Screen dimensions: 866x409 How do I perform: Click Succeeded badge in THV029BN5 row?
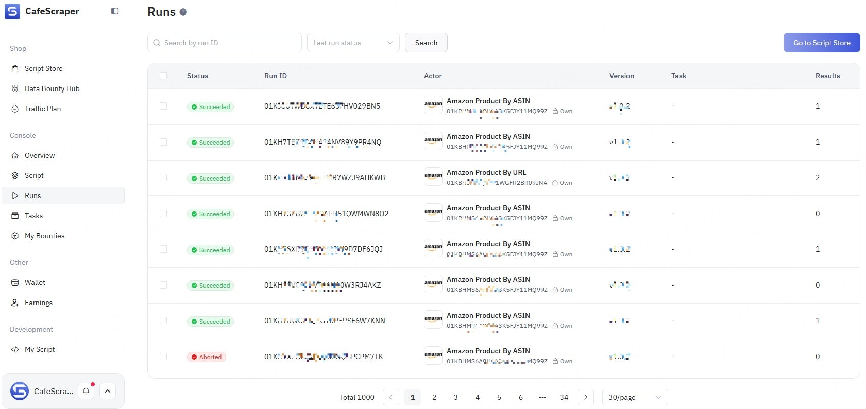(x=210, y=107)
